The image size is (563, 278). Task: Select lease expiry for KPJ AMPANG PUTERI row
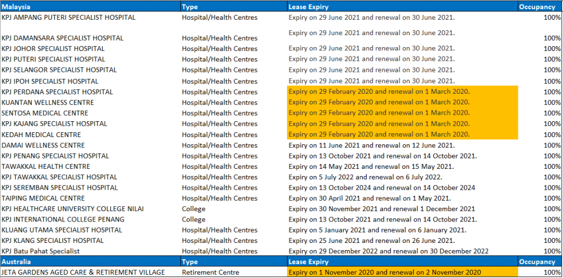[402, 17]
